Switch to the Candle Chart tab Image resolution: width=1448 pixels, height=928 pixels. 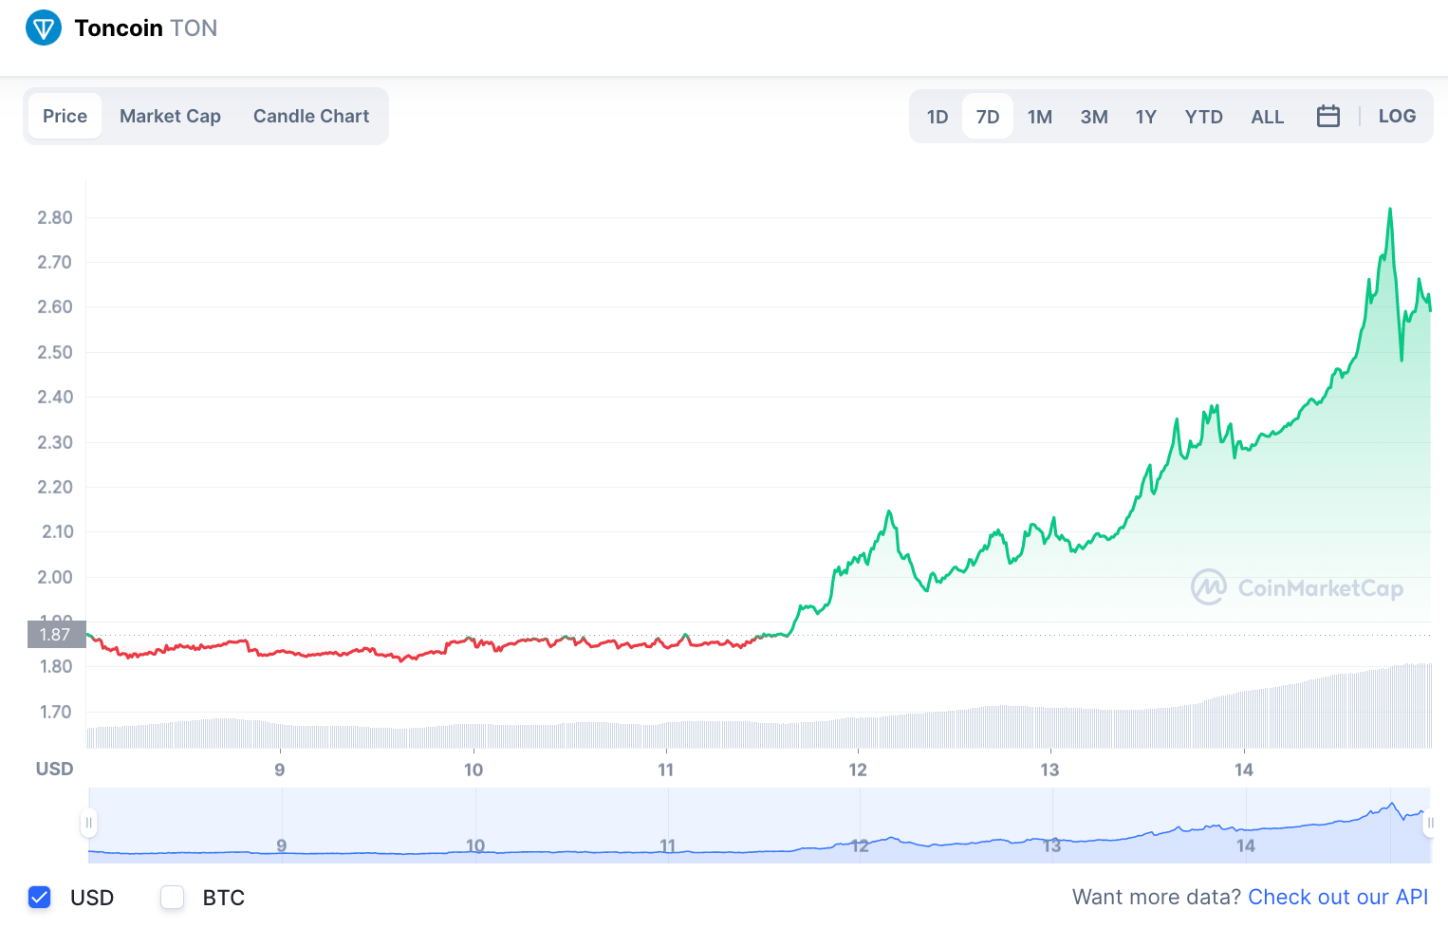point(311,116)
